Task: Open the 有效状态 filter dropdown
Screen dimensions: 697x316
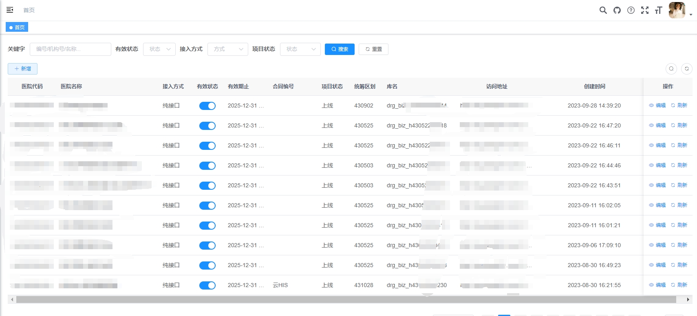Action: pos(159,49)
